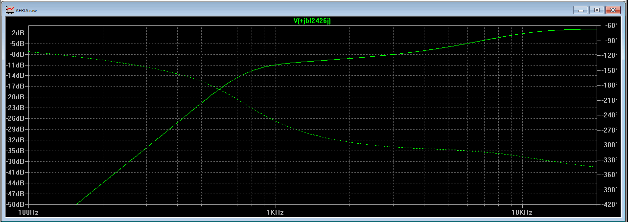628x222 pixels.
Task: Click the -240° right axis value
Action: (610, 115)
